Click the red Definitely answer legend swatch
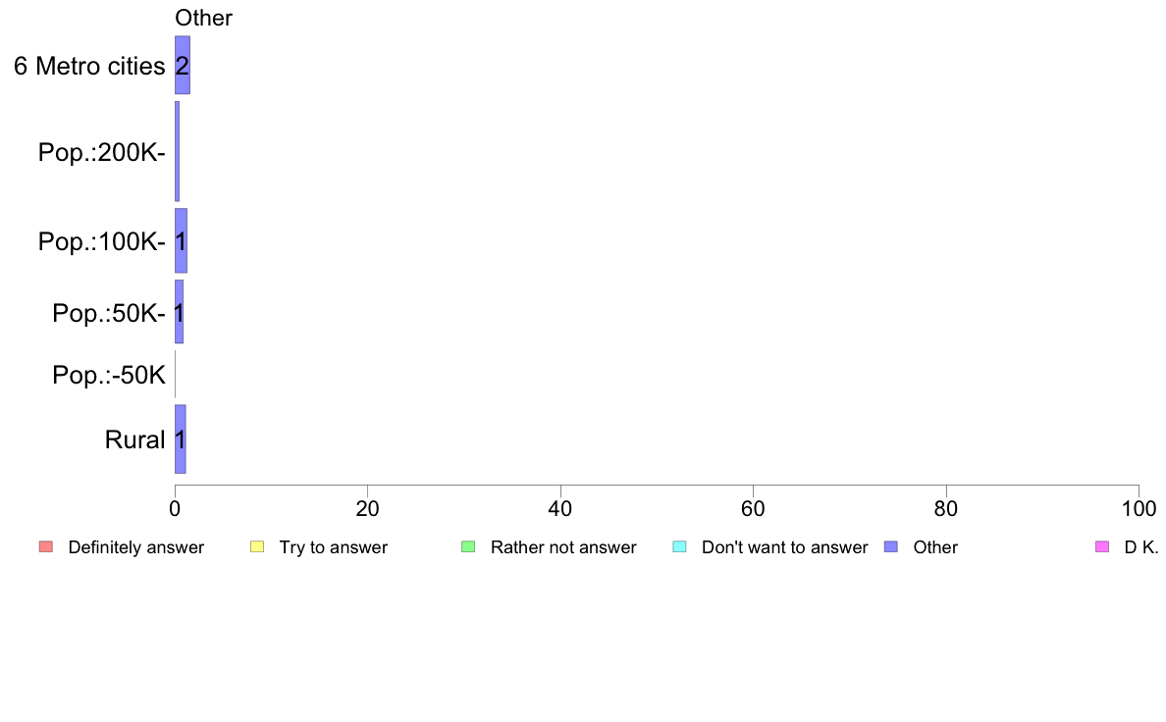1166x722 pixels. tap(46, 546)
